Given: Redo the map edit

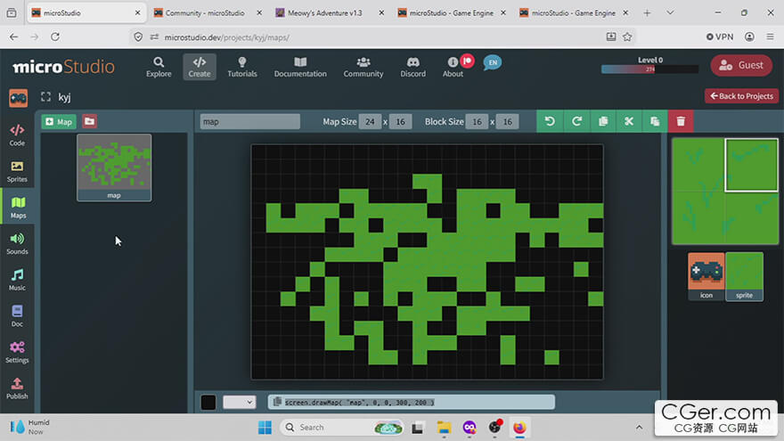Looking at the screenshot, I should [x=576, y=121].
